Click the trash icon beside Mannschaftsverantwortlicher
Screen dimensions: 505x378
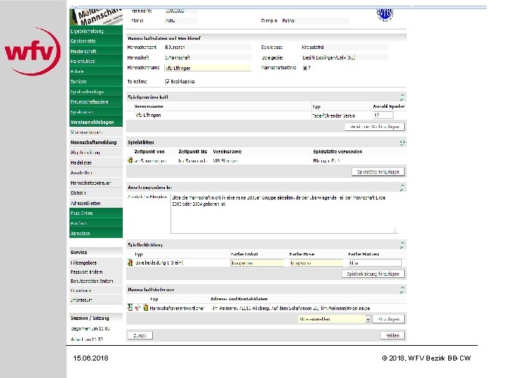coord(146,307)
